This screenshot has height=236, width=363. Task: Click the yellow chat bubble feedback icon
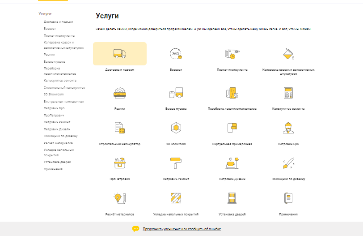pos(136,229)
